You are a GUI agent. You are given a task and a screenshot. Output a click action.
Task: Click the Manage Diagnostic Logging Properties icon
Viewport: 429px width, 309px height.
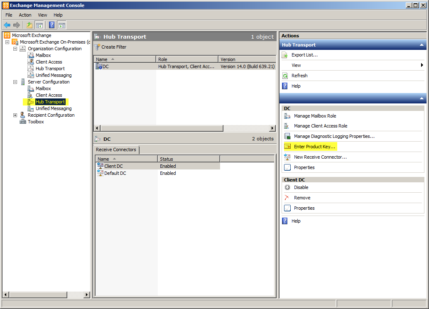[x=287, y=136]
